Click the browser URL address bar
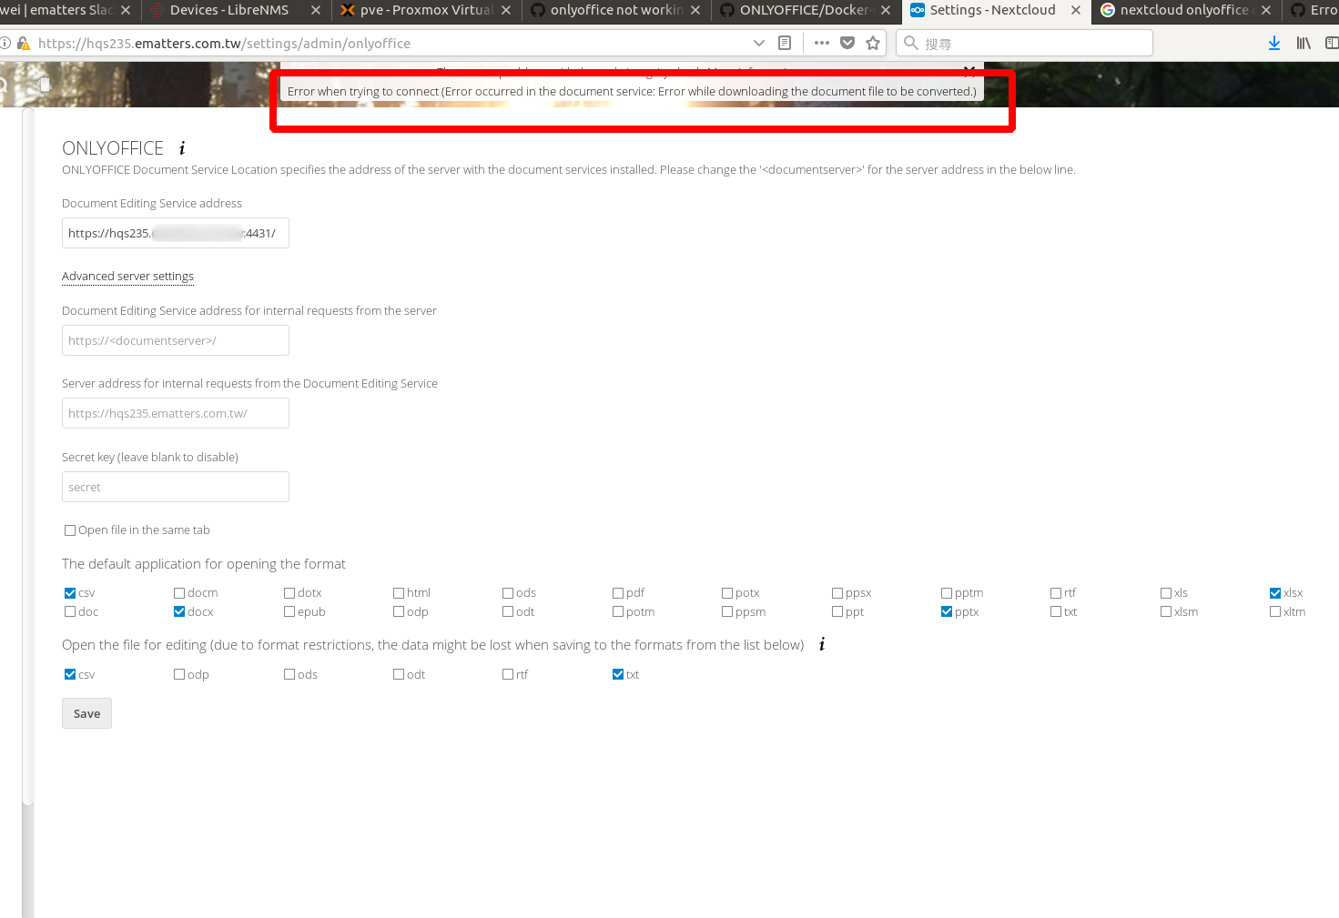The height and width of the screenshot is (918, 1339). tap(391, 43)
